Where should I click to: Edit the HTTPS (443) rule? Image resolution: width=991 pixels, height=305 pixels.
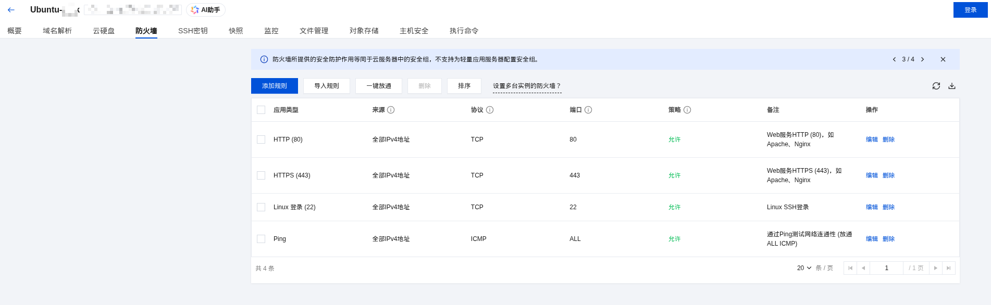(x=871, y=175)
